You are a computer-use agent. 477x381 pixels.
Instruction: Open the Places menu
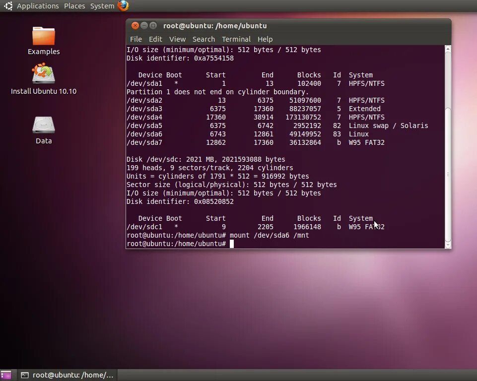tap(74, 6)
